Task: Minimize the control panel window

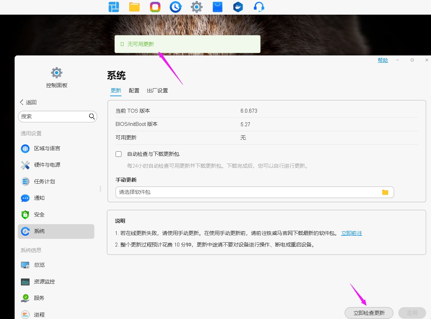Action: point(397,60)
